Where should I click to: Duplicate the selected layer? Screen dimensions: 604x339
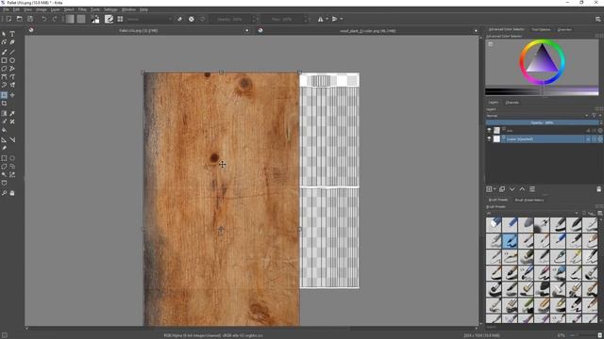pyautogui.click(x=502, y=189)
